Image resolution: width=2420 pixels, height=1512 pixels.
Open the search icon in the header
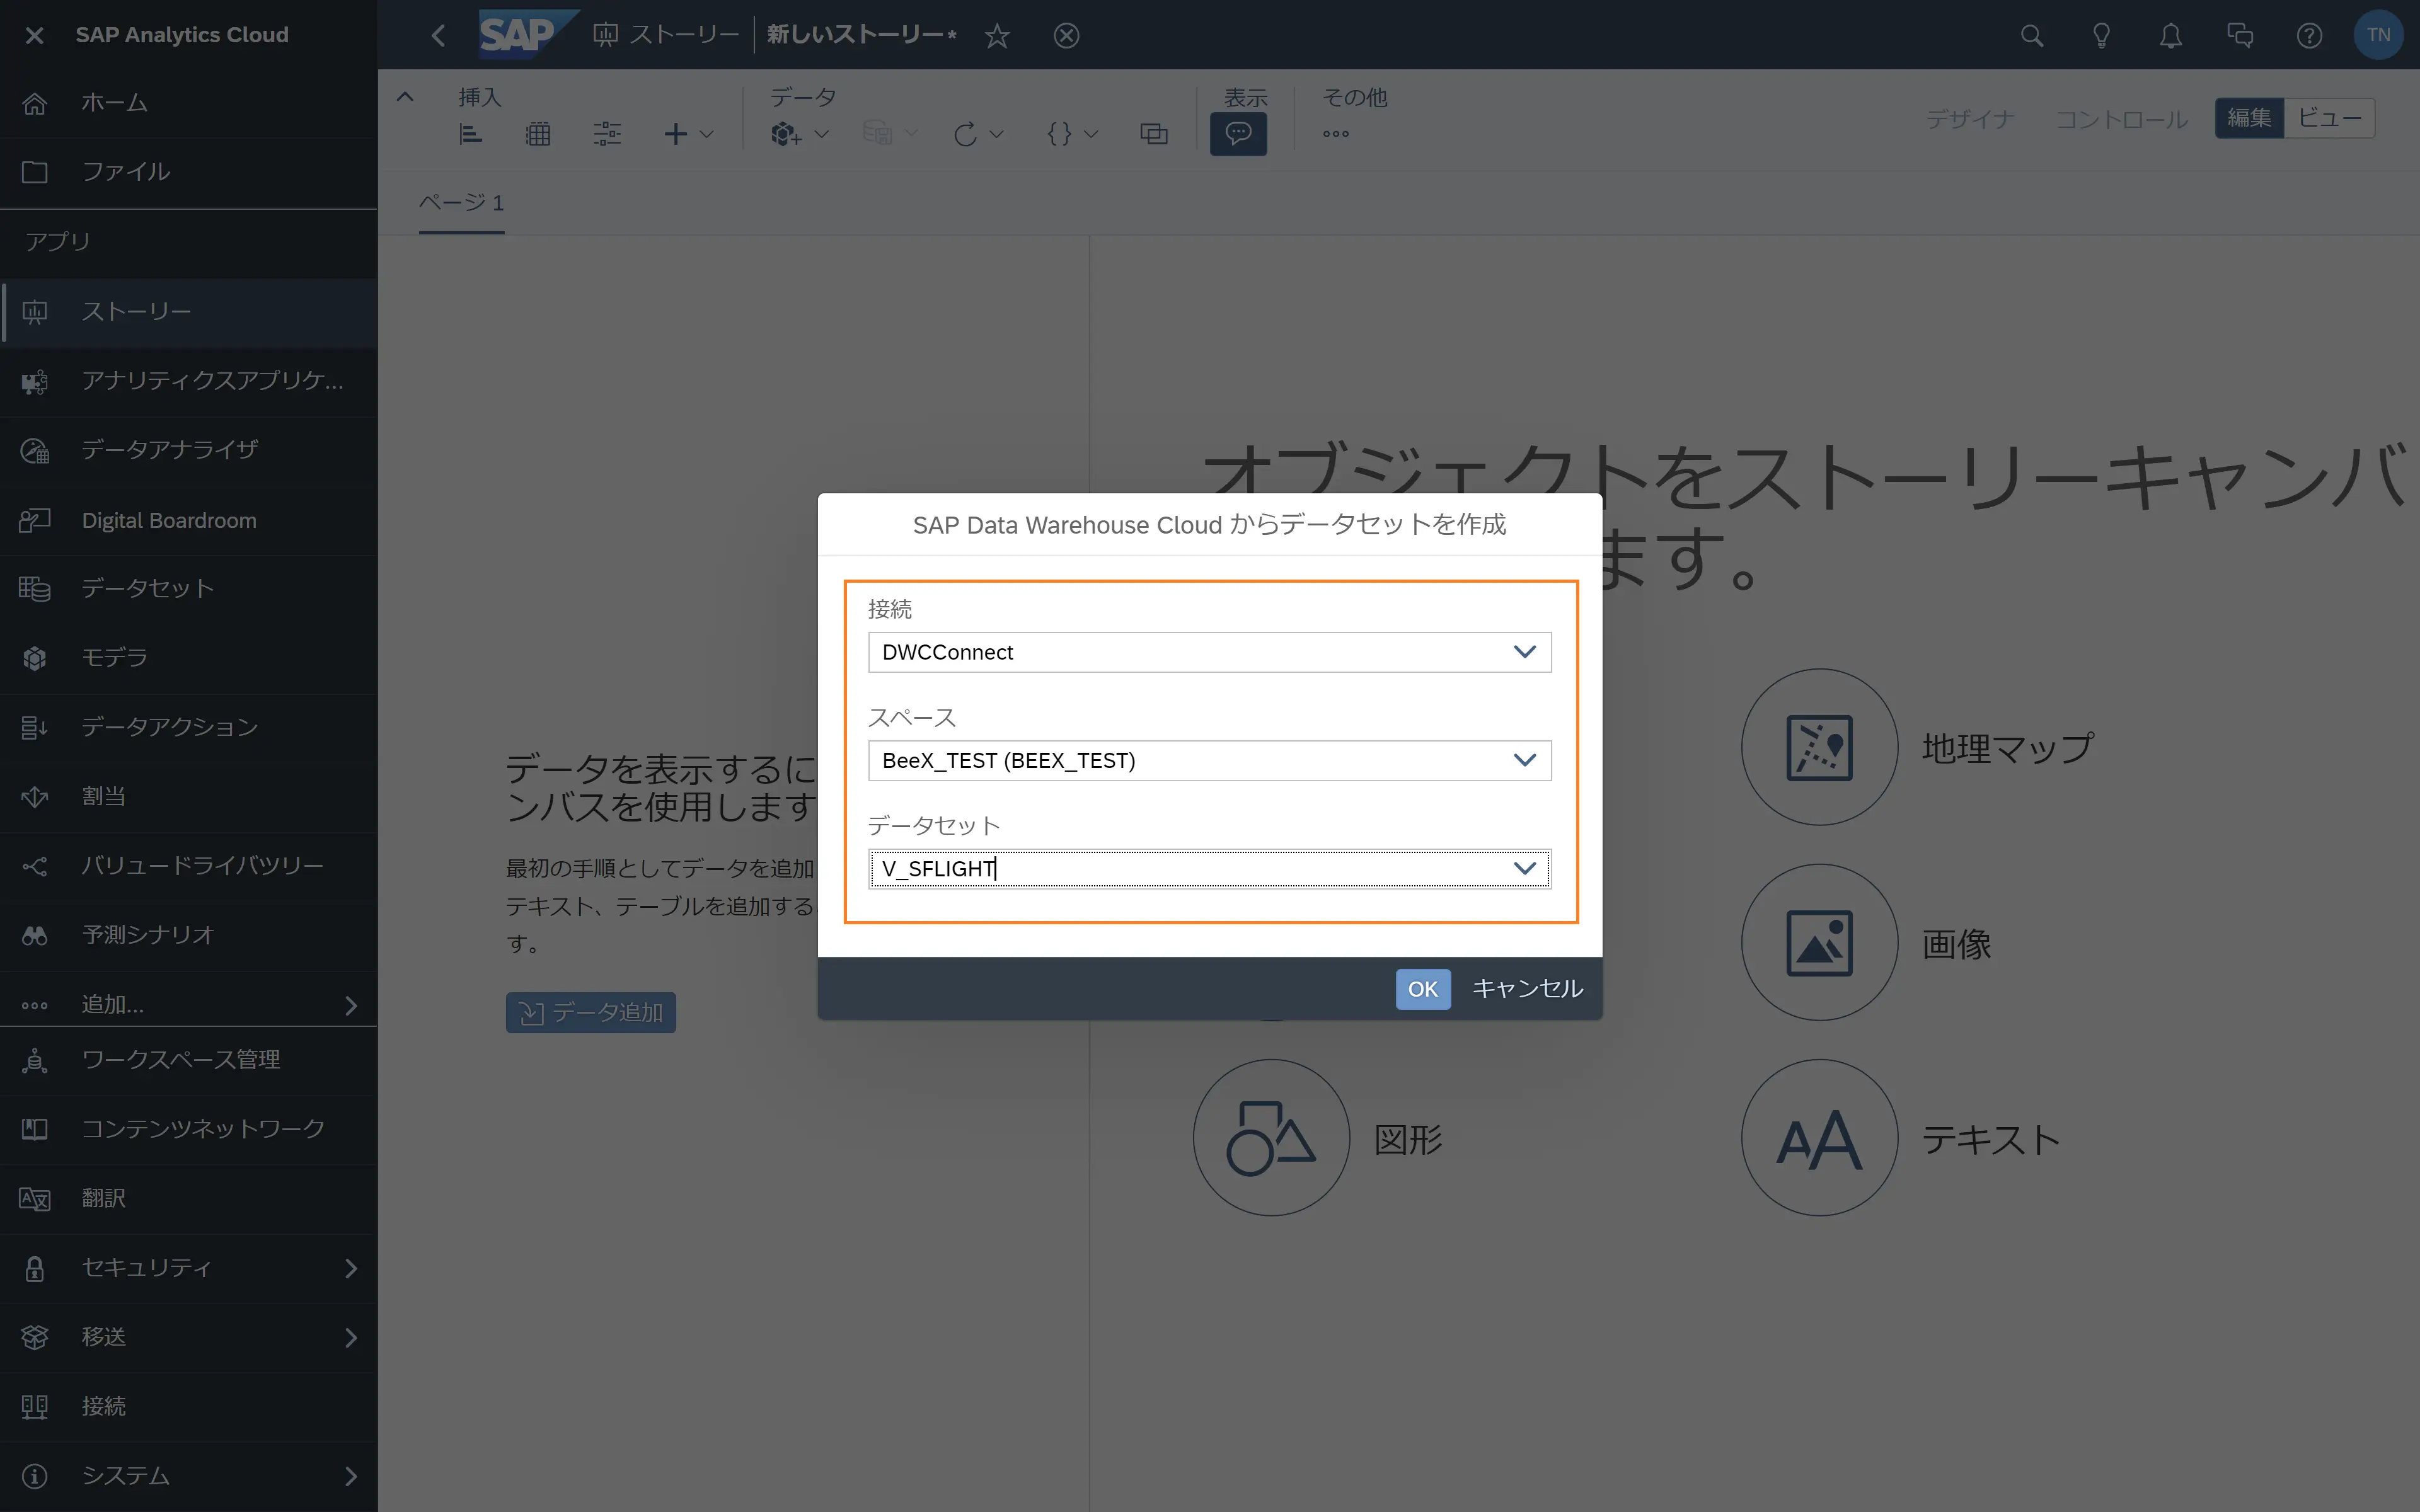tap(2031, 36)
